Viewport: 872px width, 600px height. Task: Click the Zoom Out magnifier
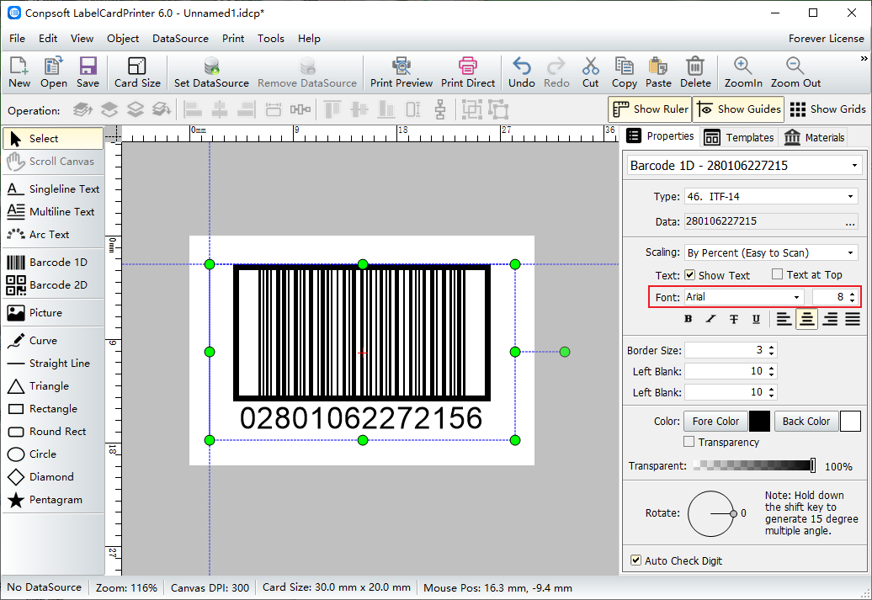795,72
